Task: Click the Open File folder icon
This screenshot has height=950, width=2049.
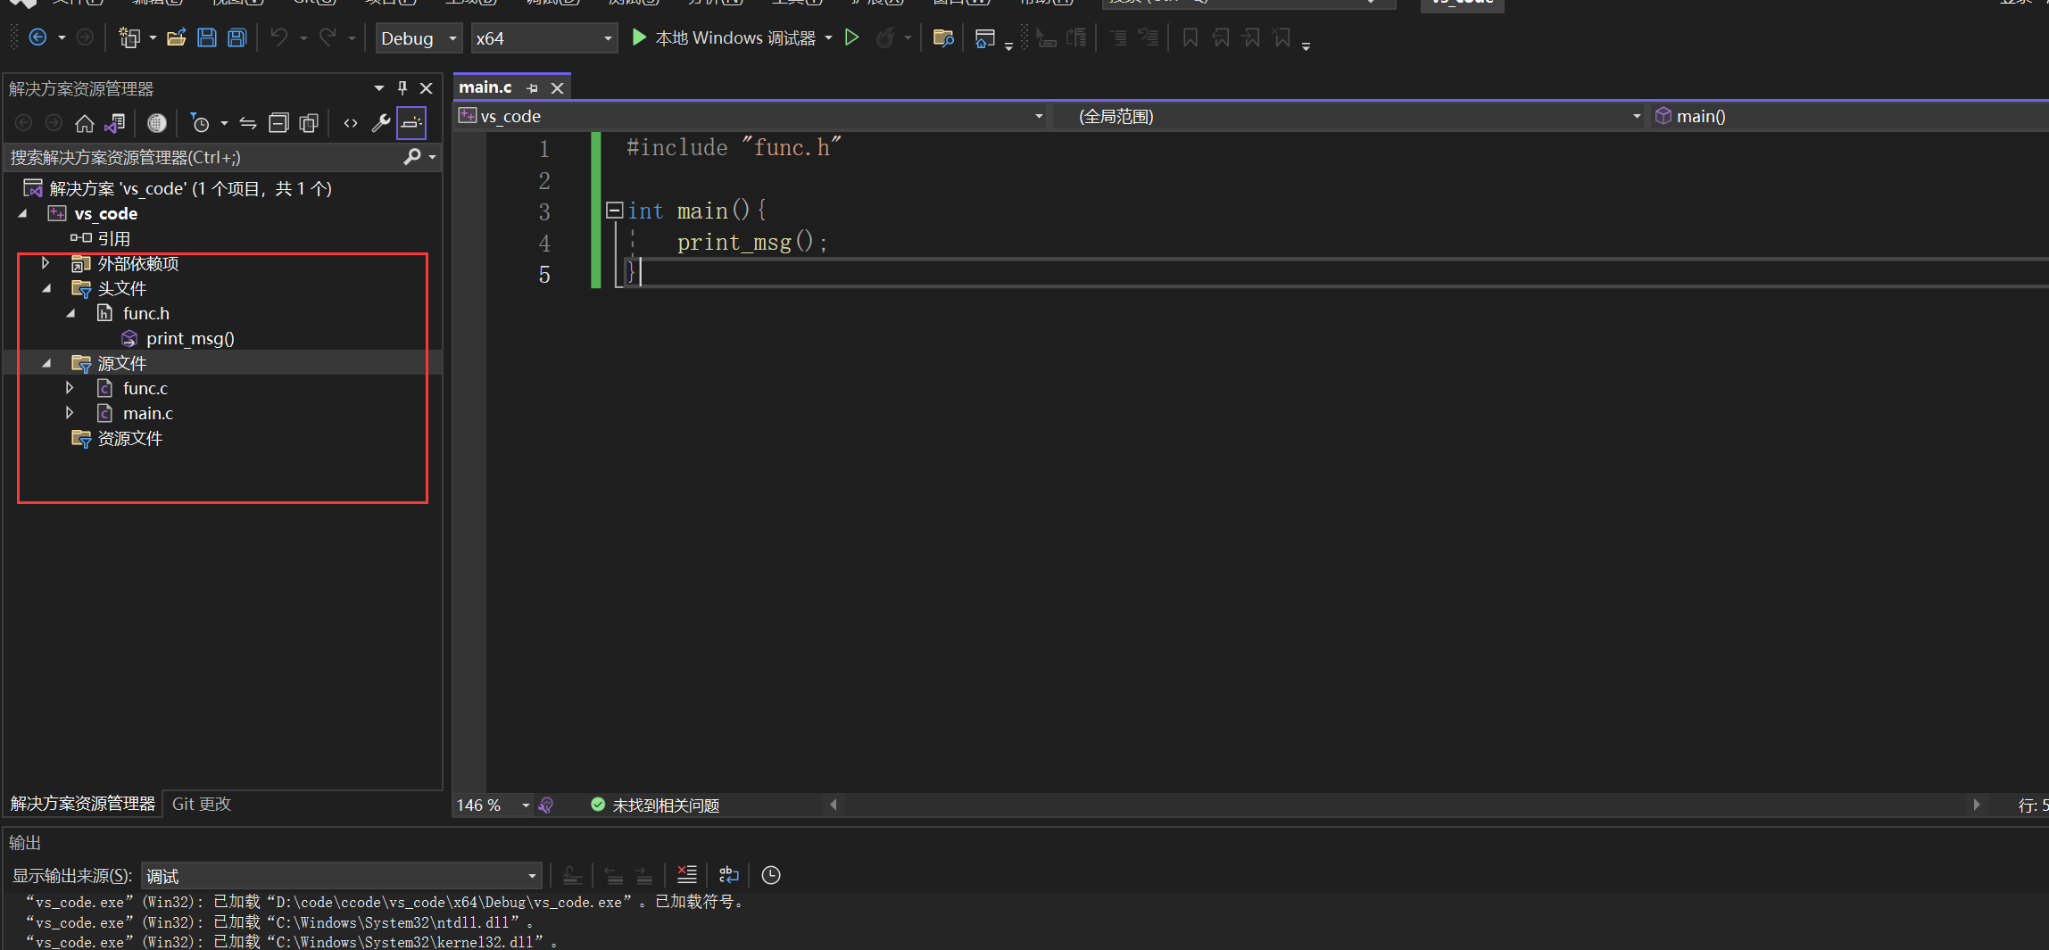Action: pyautogui.click(x=176, y=37)
